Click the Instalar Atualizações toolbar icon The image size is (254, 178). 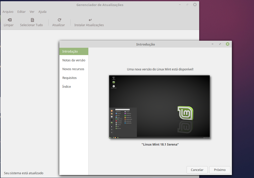coord(89,22)
